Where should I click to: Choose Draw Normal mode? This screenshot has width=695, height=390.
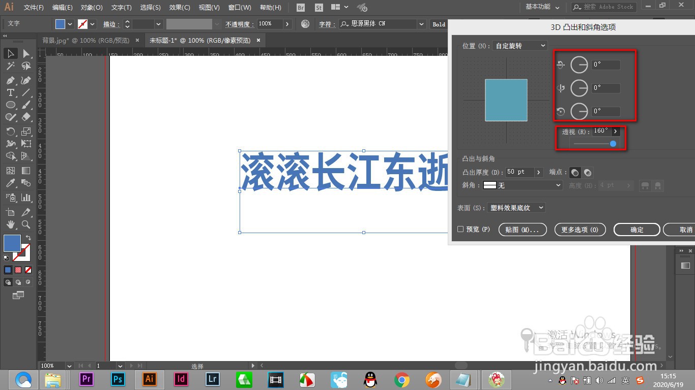tap(8, 282)
